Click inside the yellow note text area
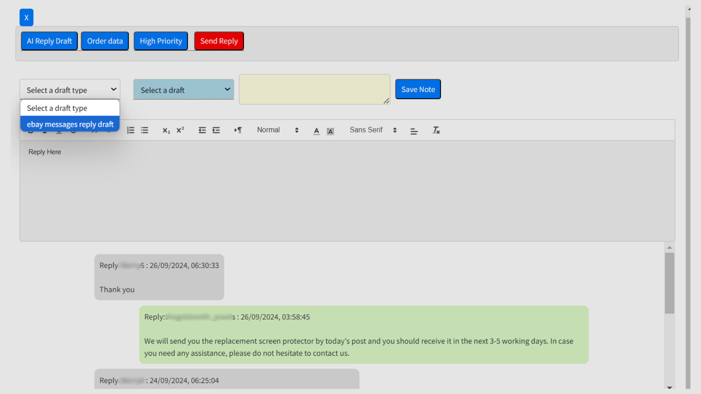The width and height of the screenshot is (701, 394). click(x=314, y=89)
